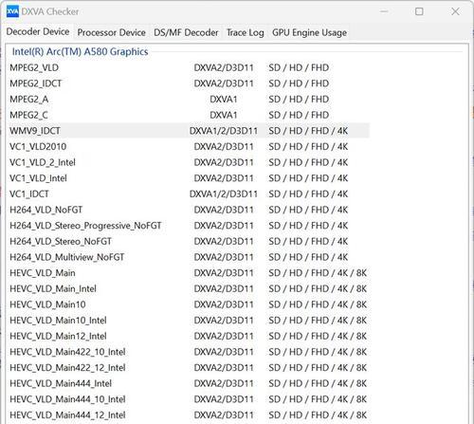Select the WMV9_IDCT row
This screenshot has height=424, width=474.
click(190, 131)
